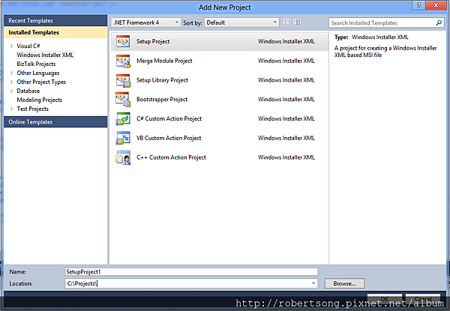Select the Setup Library Project icon

(x=123, y=80)
